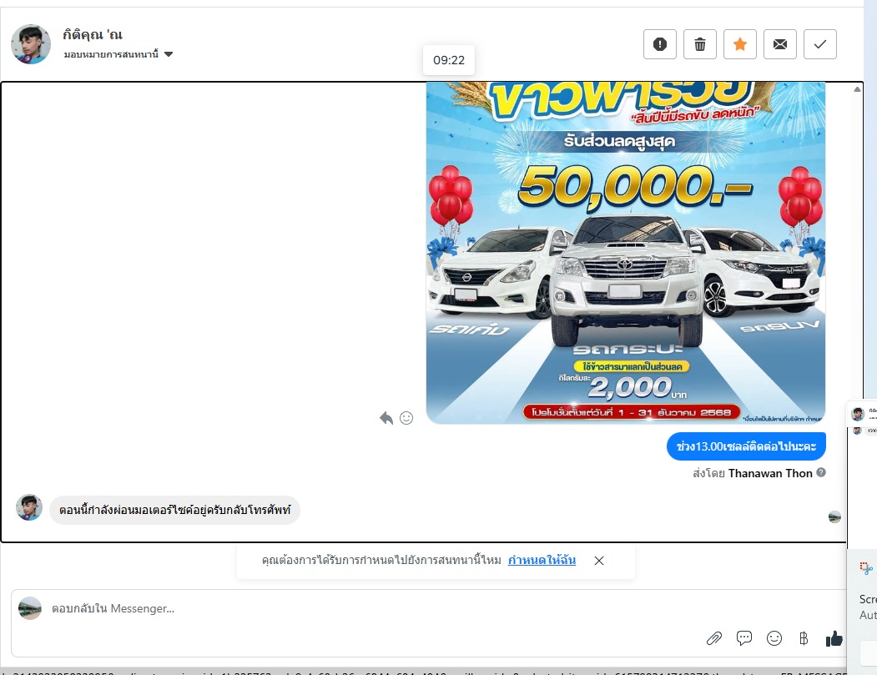
Task: Click seen-status avatar at message right
Action: [834, 516]
